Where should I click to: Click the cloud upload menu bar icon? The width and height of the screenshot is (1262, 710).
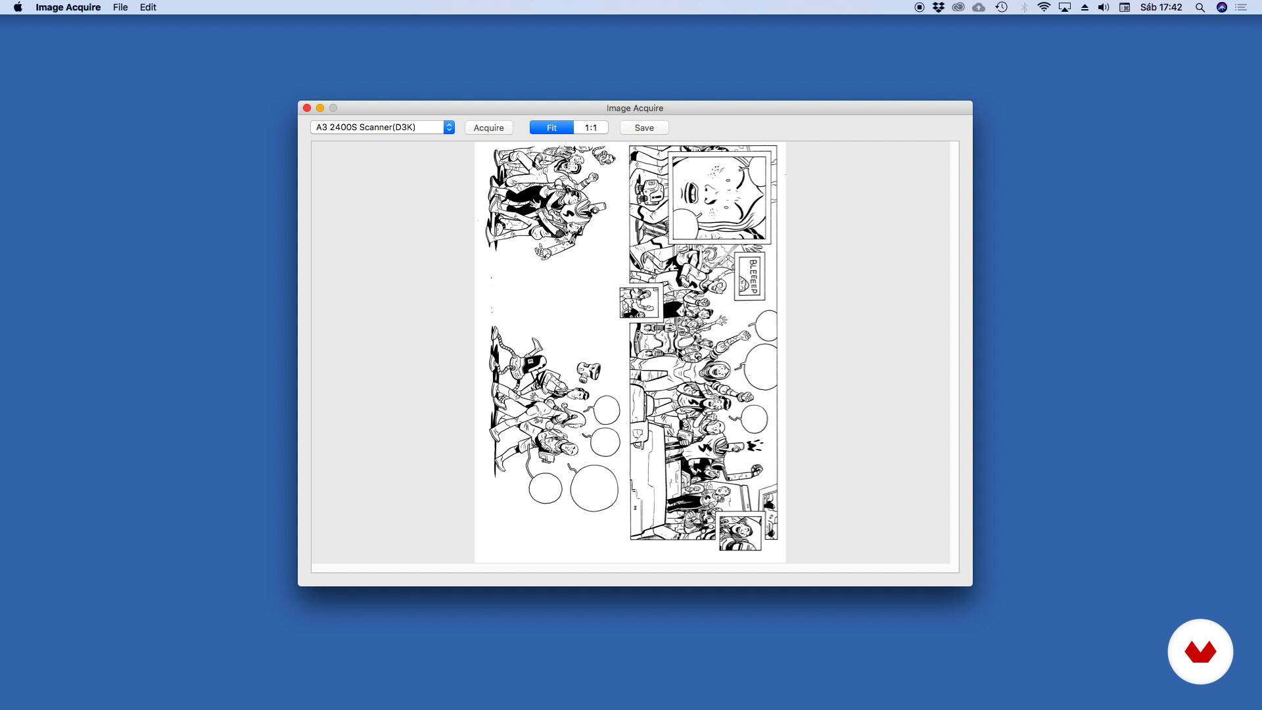tap(979, 7)
